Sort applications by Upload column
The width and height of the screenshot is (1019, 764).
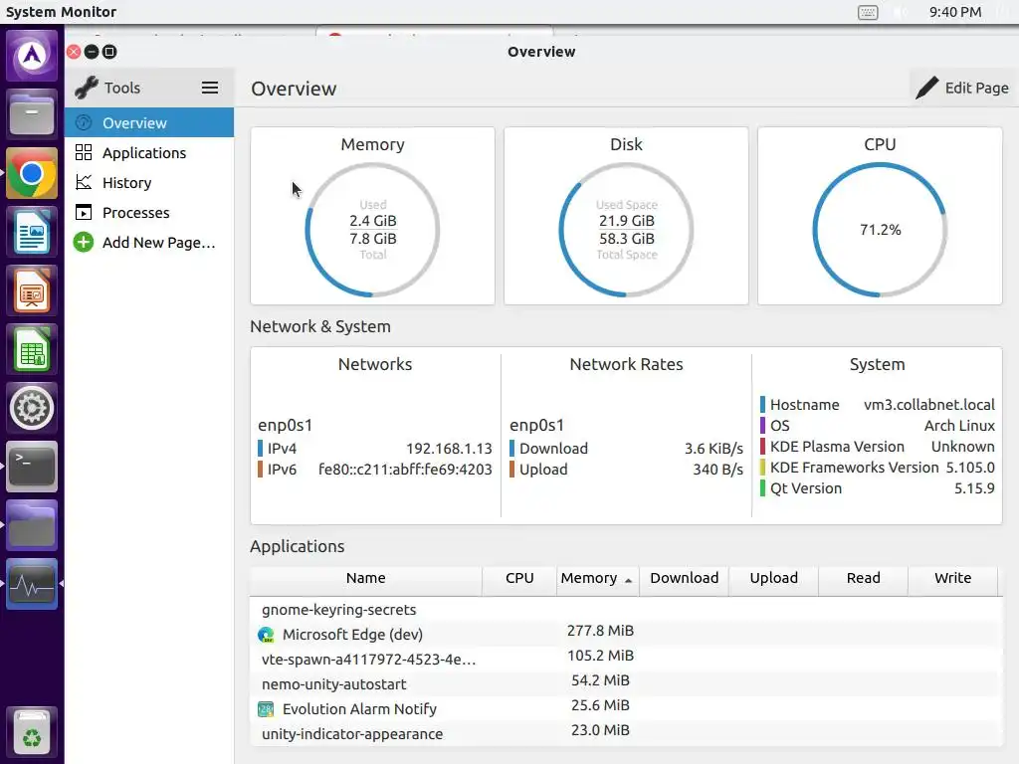click(773, 578)
